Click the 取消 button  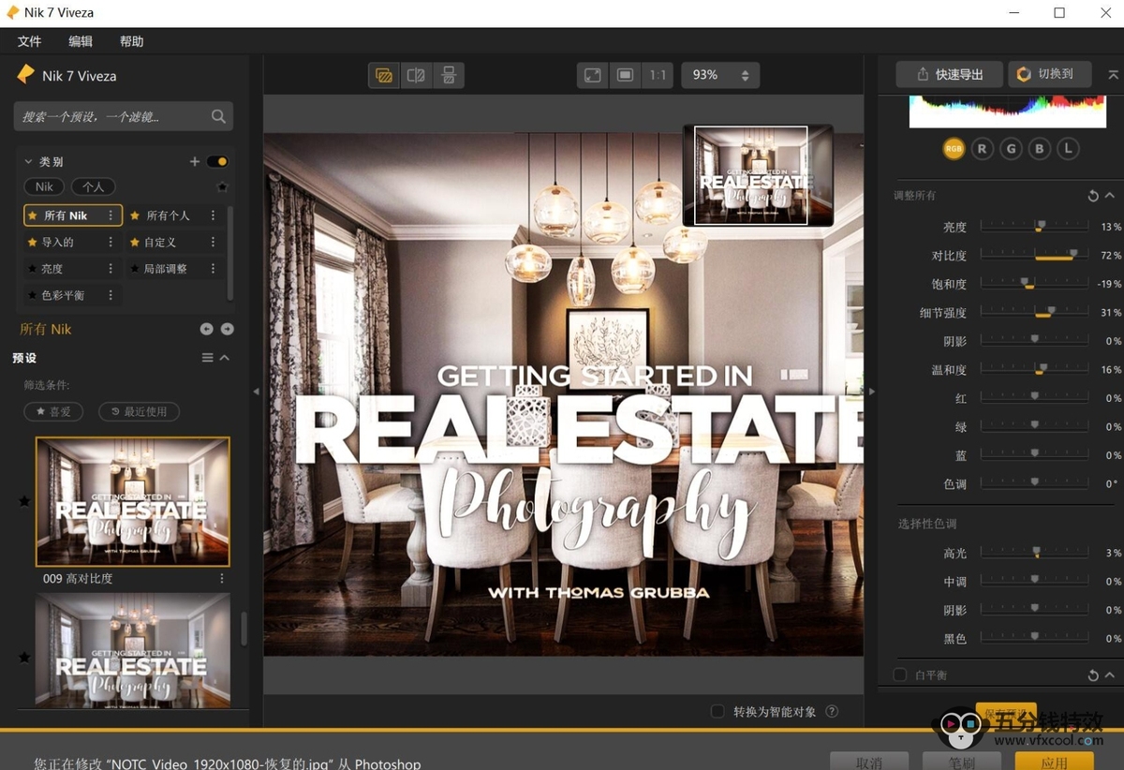click(x=869, y=762)
